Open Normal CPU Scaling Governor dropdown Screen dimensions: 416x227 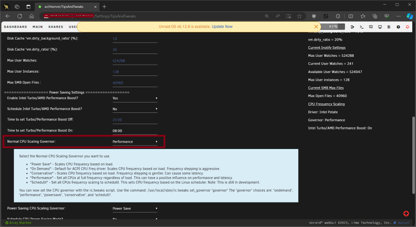pos(135,142)
